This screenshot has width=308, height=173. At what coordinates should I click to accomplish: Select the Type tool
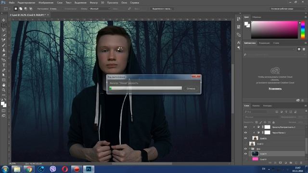coord(3,65)
